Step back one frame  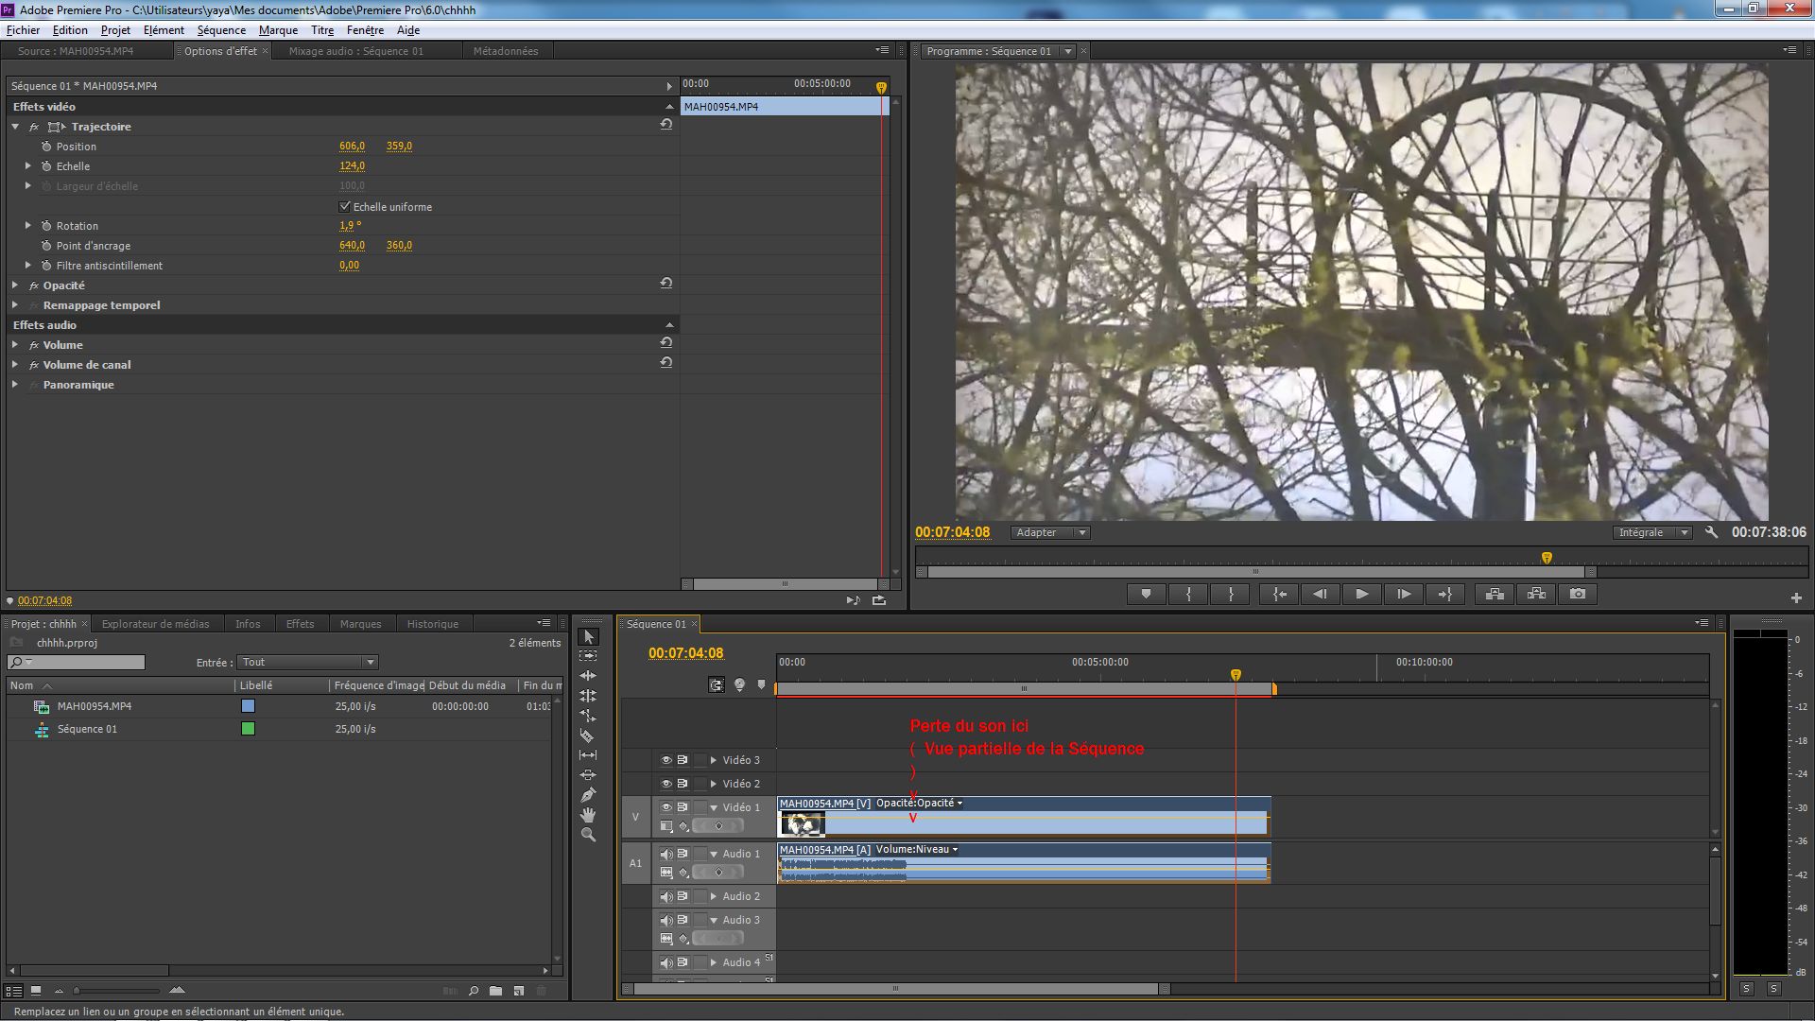click(x=1320, y=594)
